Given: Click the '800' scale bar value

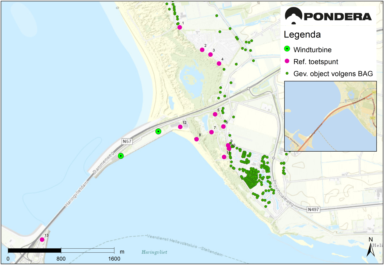Looking at the screenshot, I should [x=61, y=259].
